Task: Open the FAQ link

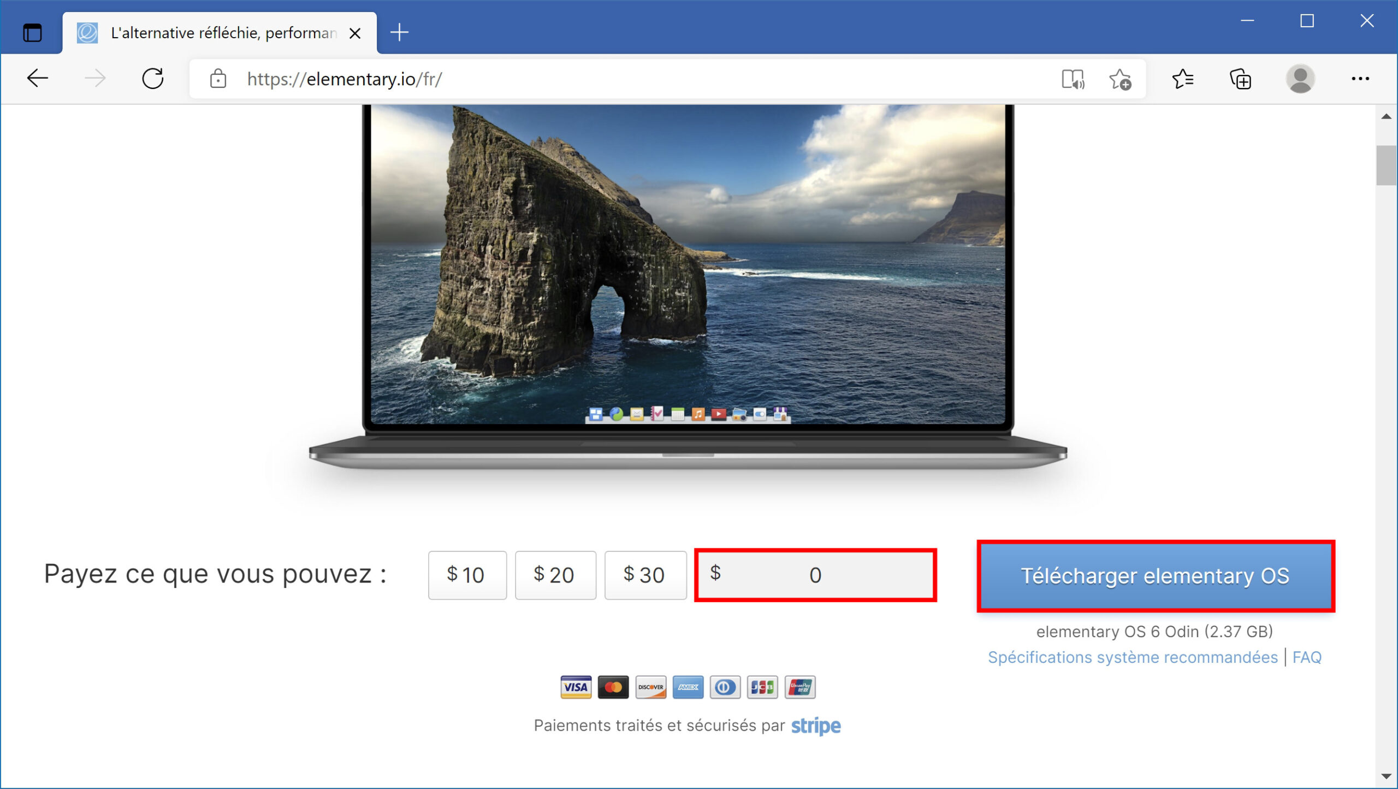Action: coord(1307,657)
